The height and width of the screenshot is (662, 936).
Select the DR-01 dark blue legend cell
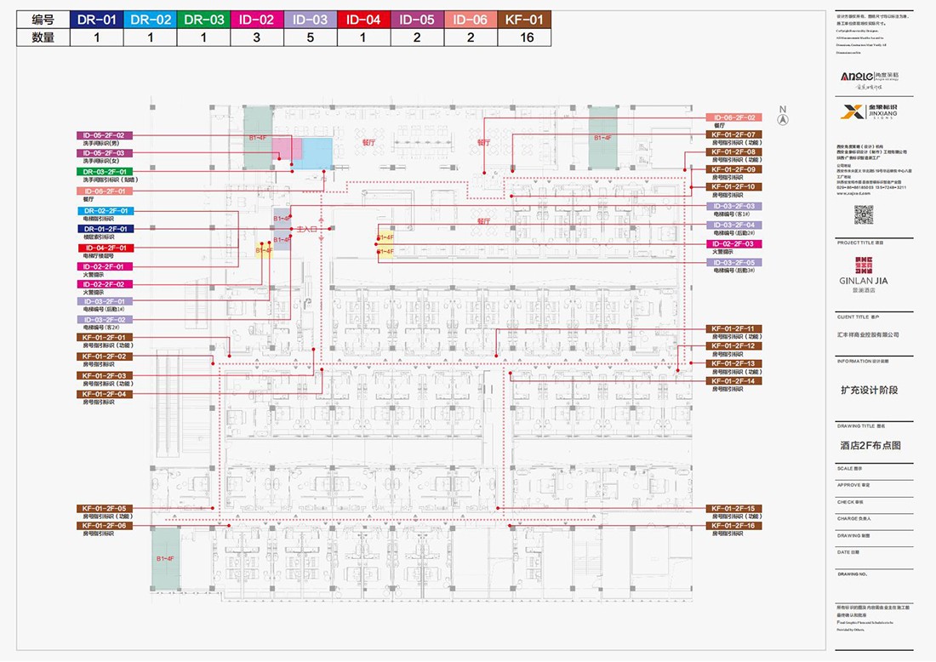point(96,19)
